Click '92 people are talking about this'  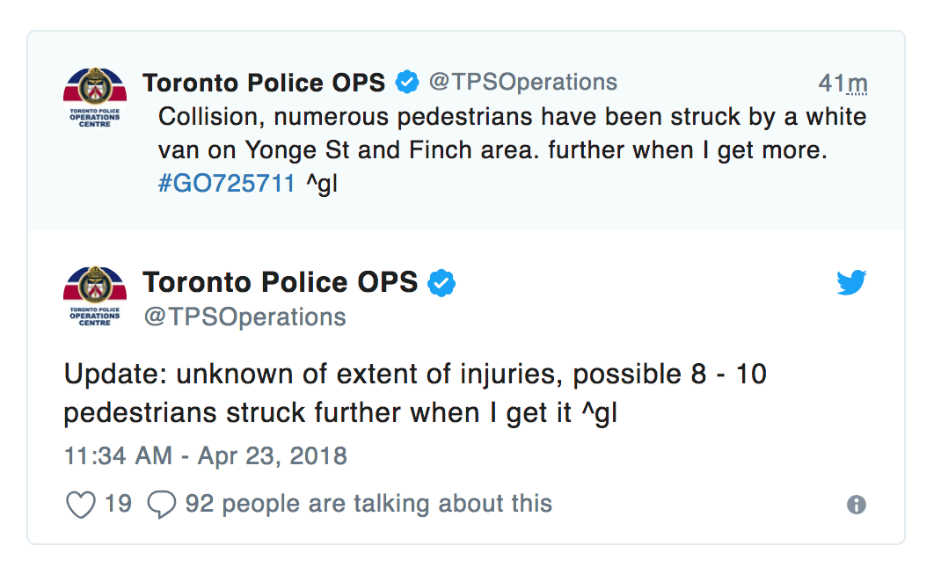click(x=368, y=504)
